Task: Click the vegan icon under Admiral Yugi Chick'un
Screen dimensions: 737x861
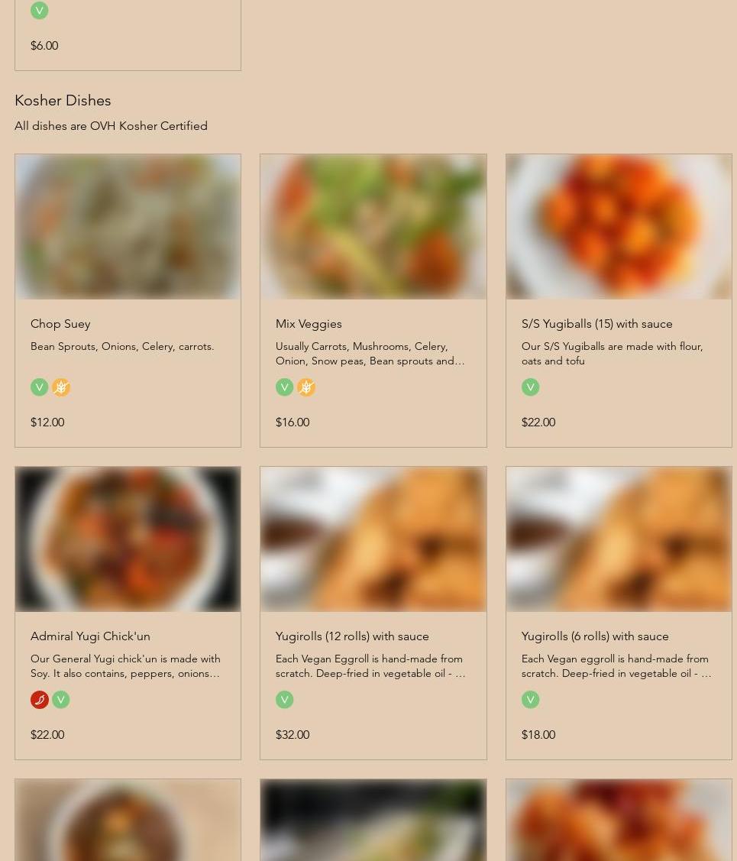Action: pyautogui.click(x=61, y=700)
